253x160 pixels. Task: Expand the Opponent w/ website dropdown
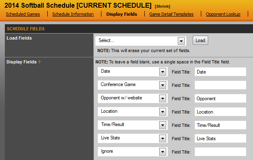pyautogui.click(x=133, y=99)
